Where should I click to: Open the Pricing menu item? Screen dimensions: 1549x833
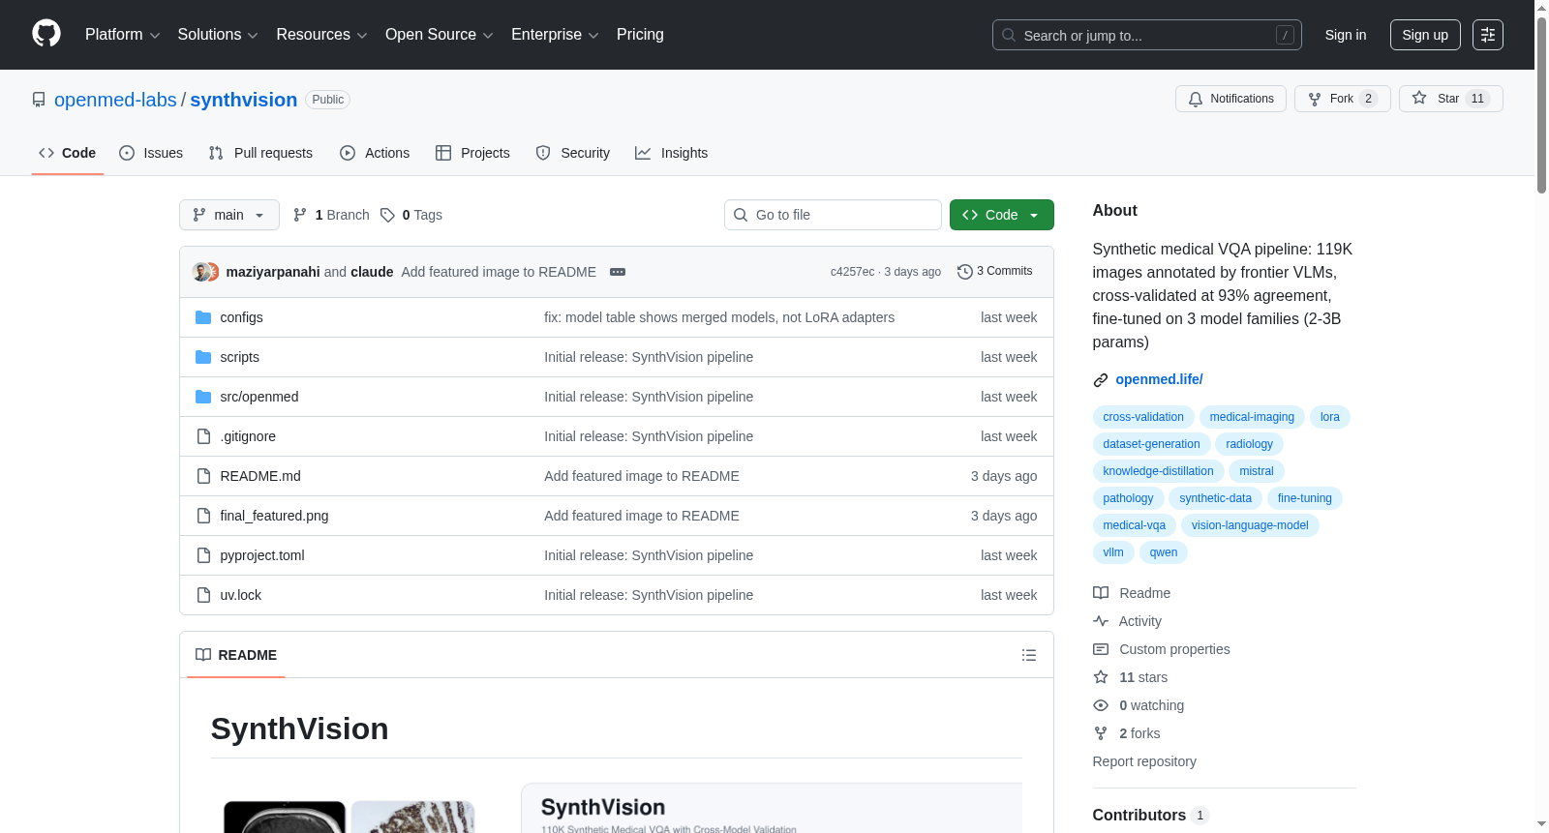(640, 35)
